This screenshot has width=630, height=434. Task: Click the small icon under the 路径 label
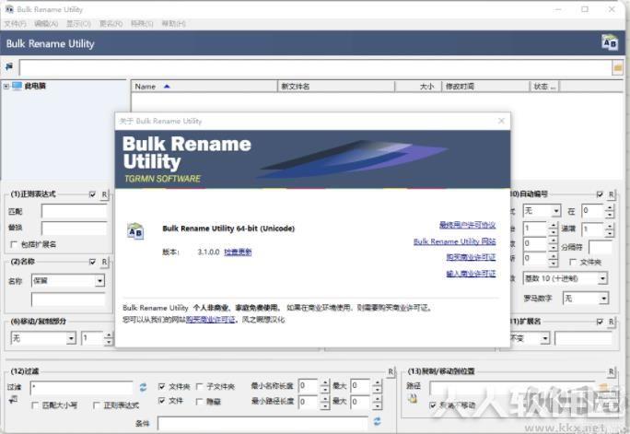(413, 399)
